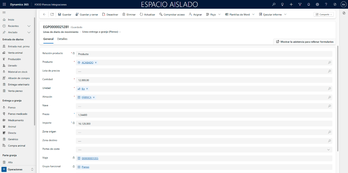Click the Cantidad input field
The width and height of the screenshot is (348, 173).
[204, 80]
